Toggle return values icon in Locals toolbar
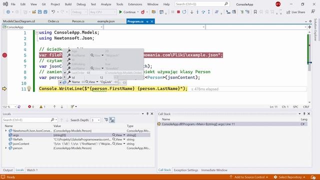The width and height of the screenshot is (320, 180). point(112,120)
